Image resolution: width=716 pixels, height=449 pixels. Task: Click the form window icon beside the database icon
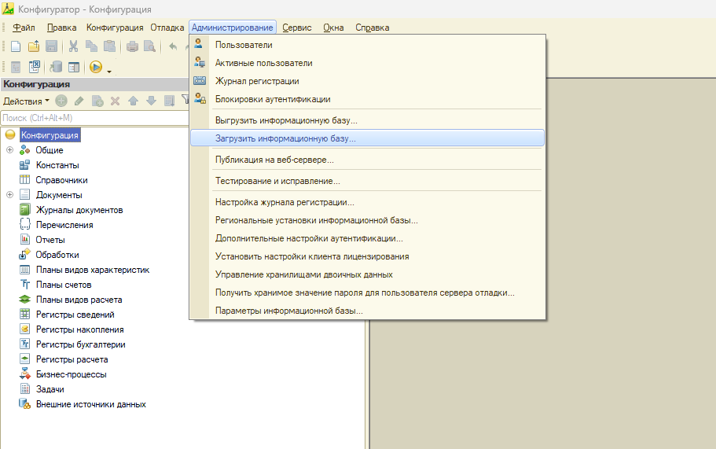[74, 67]
